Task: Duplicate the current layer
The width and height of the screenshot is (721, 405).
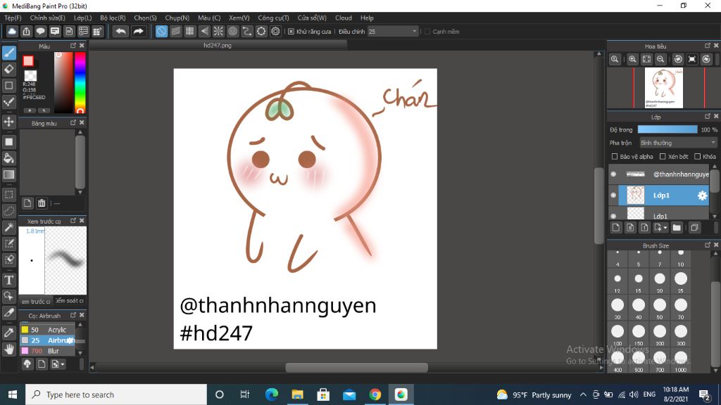Action: (694, 227)
